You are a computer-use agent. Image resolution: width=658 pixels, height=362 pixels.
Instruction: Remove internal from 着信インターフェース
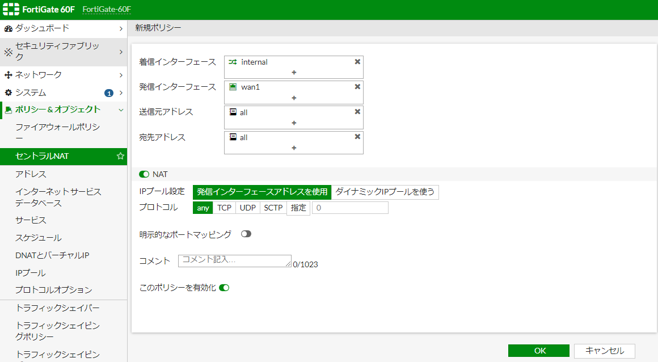[x=357, y=61]
